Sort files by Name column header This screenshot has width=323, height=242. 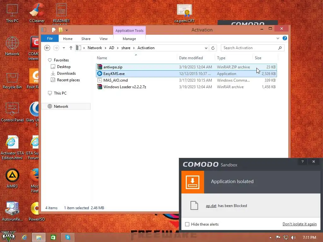point(136,58)
